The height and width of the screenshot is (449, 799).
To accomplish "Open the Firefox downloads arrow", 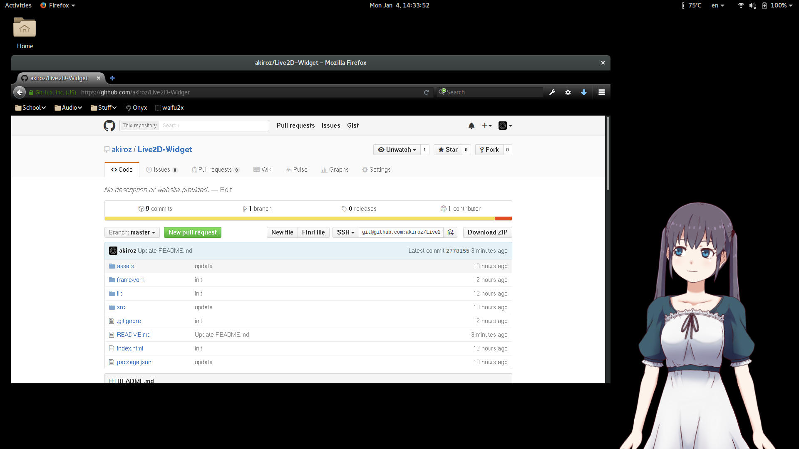I will tap(584, 92).
